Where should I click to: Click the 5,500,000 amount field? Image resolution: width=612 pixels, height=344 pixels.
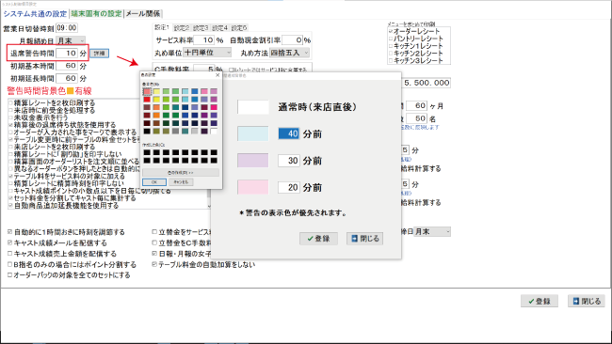[x=426, y=83]
